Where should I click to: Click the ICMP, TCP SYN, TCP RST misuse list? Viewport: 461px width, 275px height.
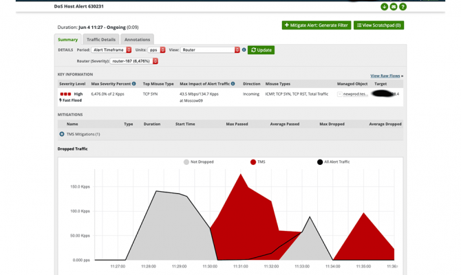[297, 94]
